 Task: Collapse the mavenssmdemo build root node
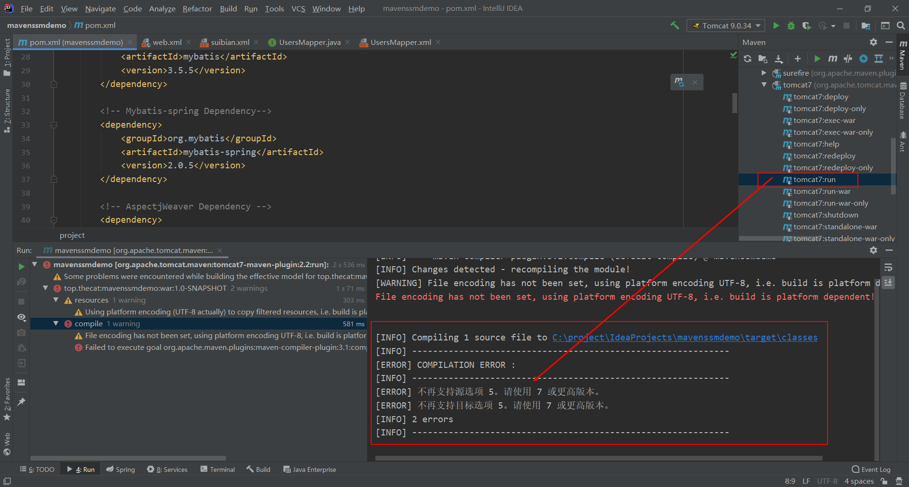(x=35, y=264)
